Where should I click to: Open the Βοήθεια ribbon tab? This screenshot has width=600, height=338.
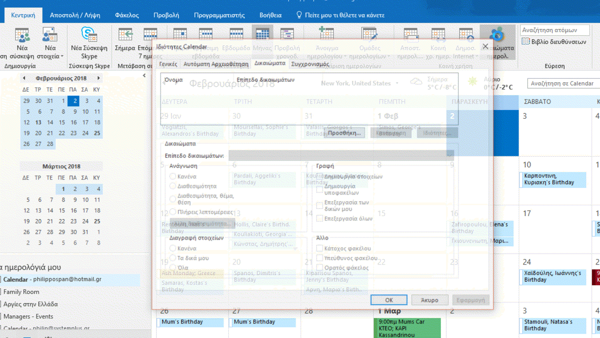point(271,15)
